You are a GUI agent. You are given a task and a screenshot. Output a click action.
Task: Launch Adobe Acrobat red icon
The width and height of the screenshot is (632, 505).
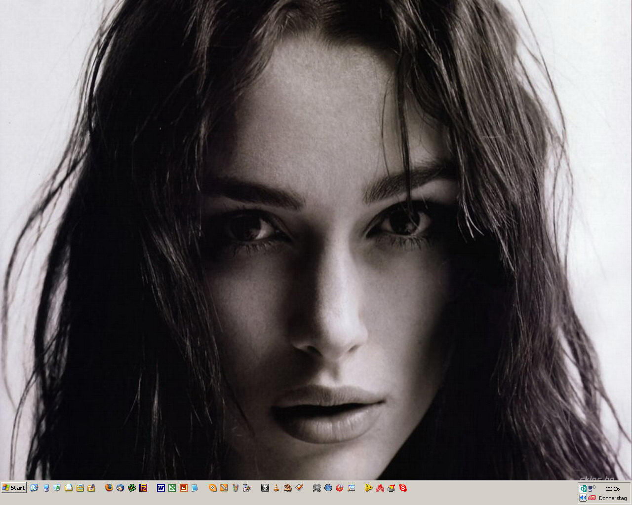click(x=380, y=488)
